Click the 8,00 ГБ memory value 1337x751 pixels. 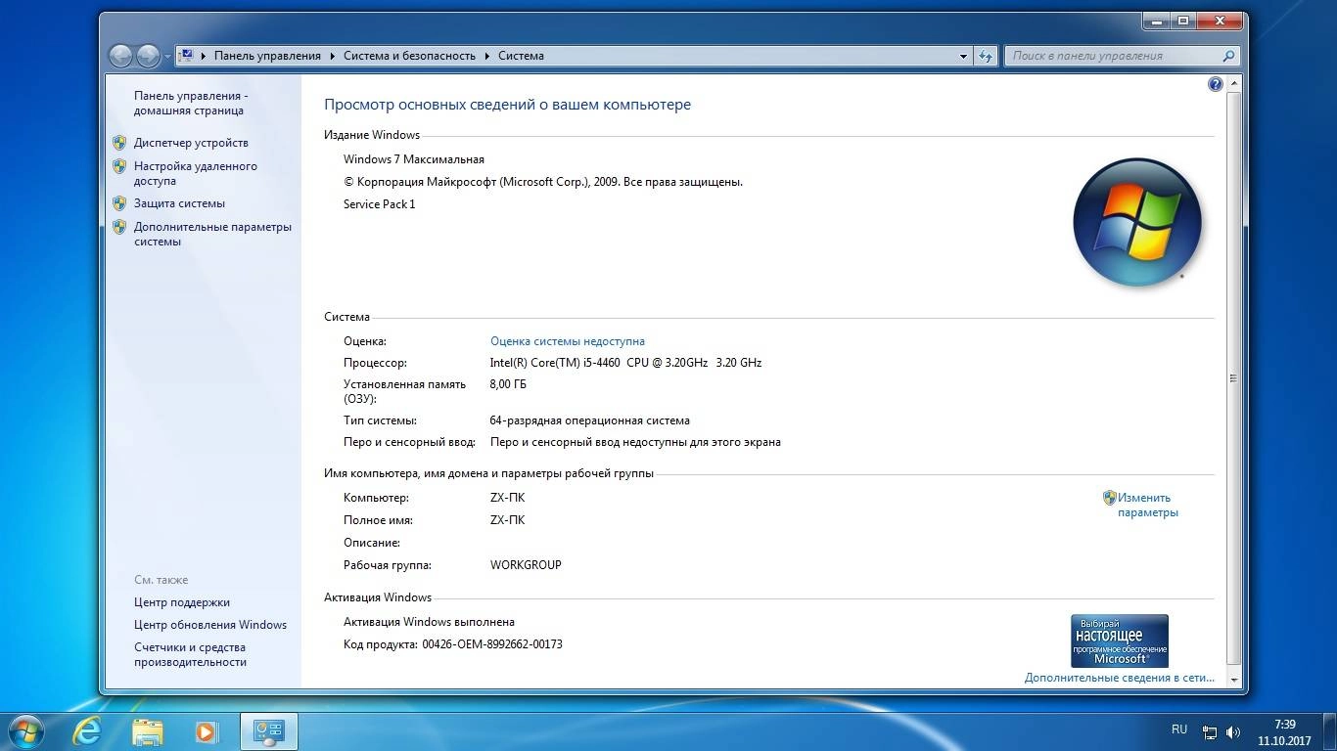pyautogui.click(x=508, y=384)
